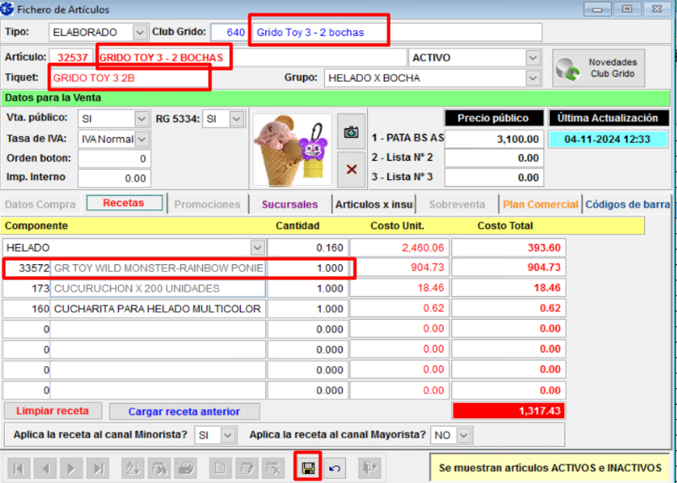The image size is (677, 483).
Task: Open the Promociones tab
Action: 207,204
